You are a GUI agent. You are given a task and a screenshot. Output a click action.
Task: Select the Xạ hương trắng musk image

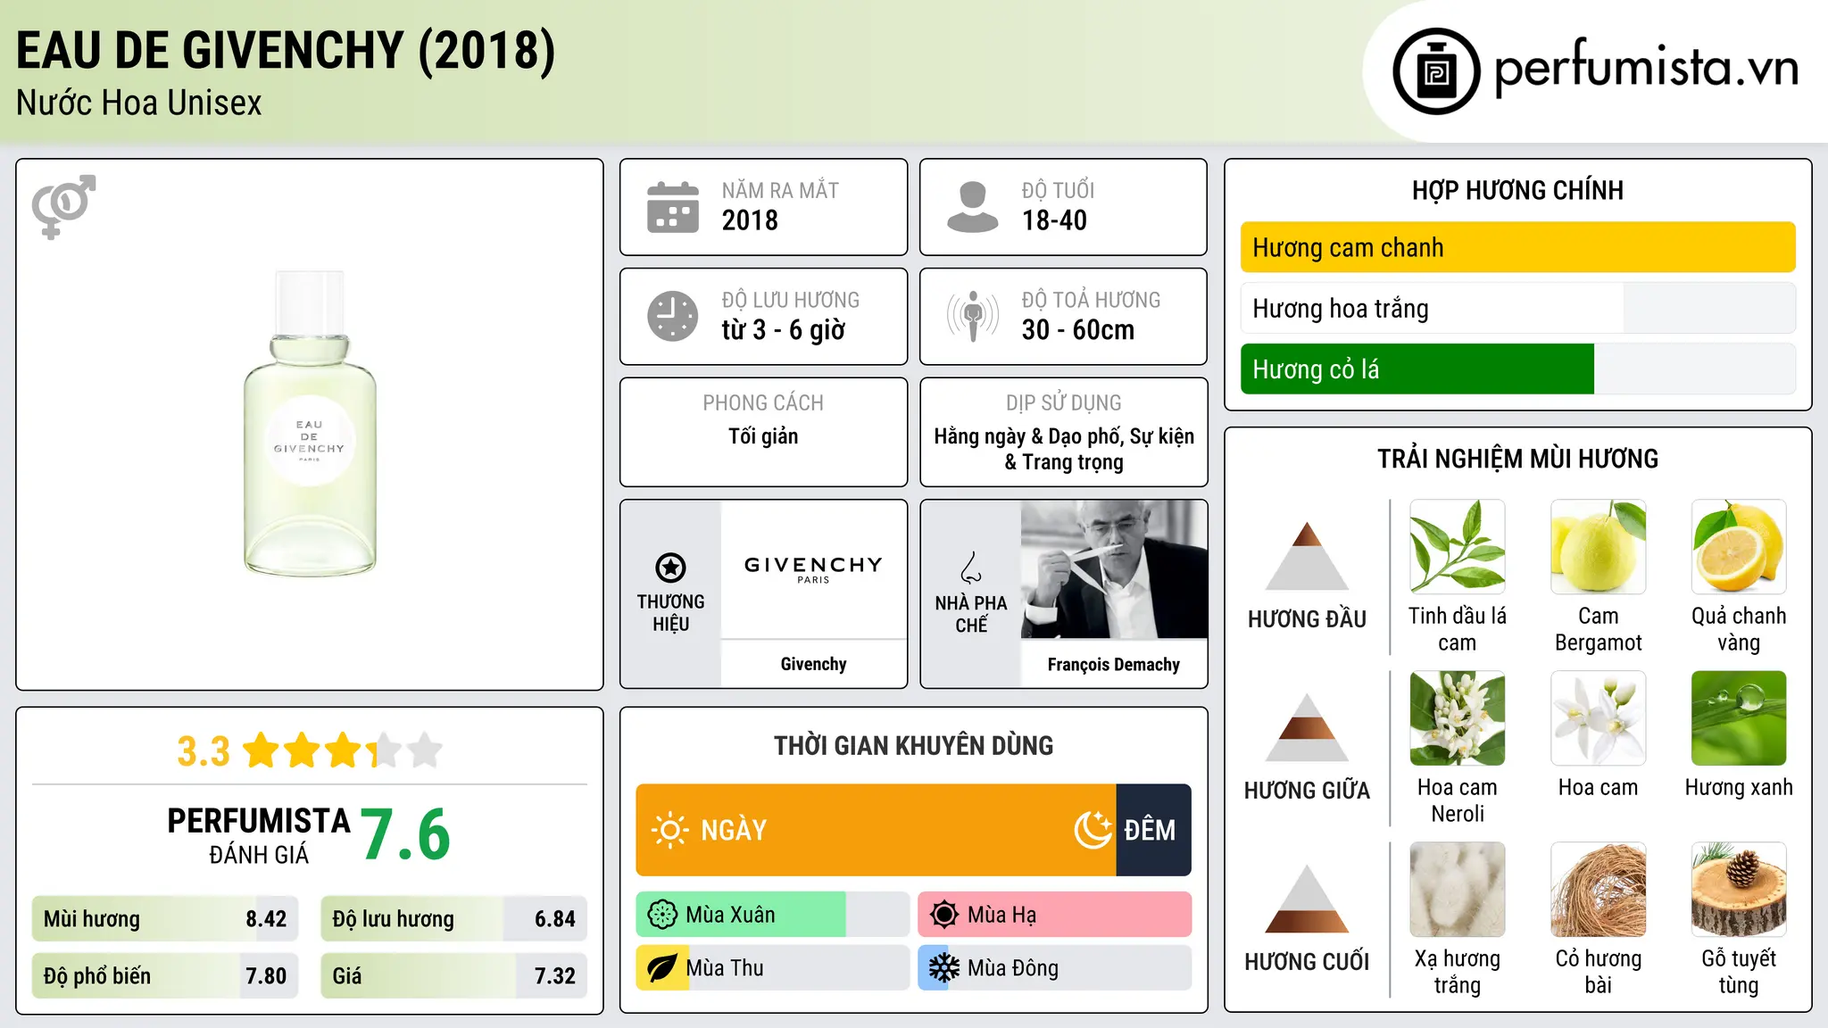[1458, 890]
